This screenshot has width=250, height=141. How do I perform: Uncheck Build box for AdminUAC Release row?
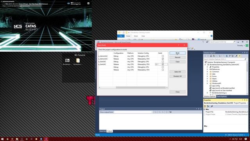click(162, 59)
